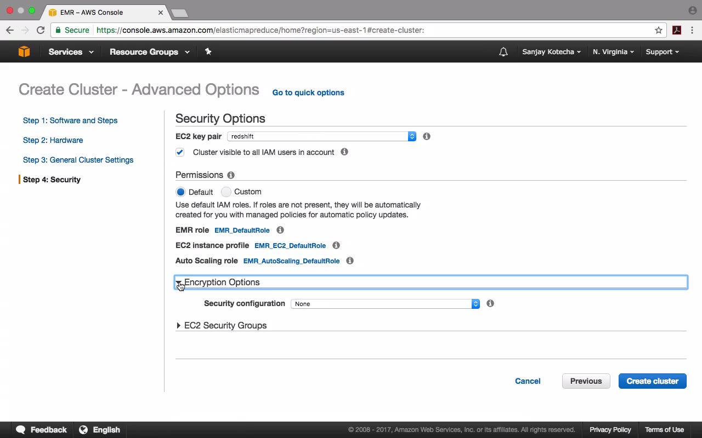702x438 pixels.
Task: Uncheck Cluster visible to all IAM users
Action: 180,152
